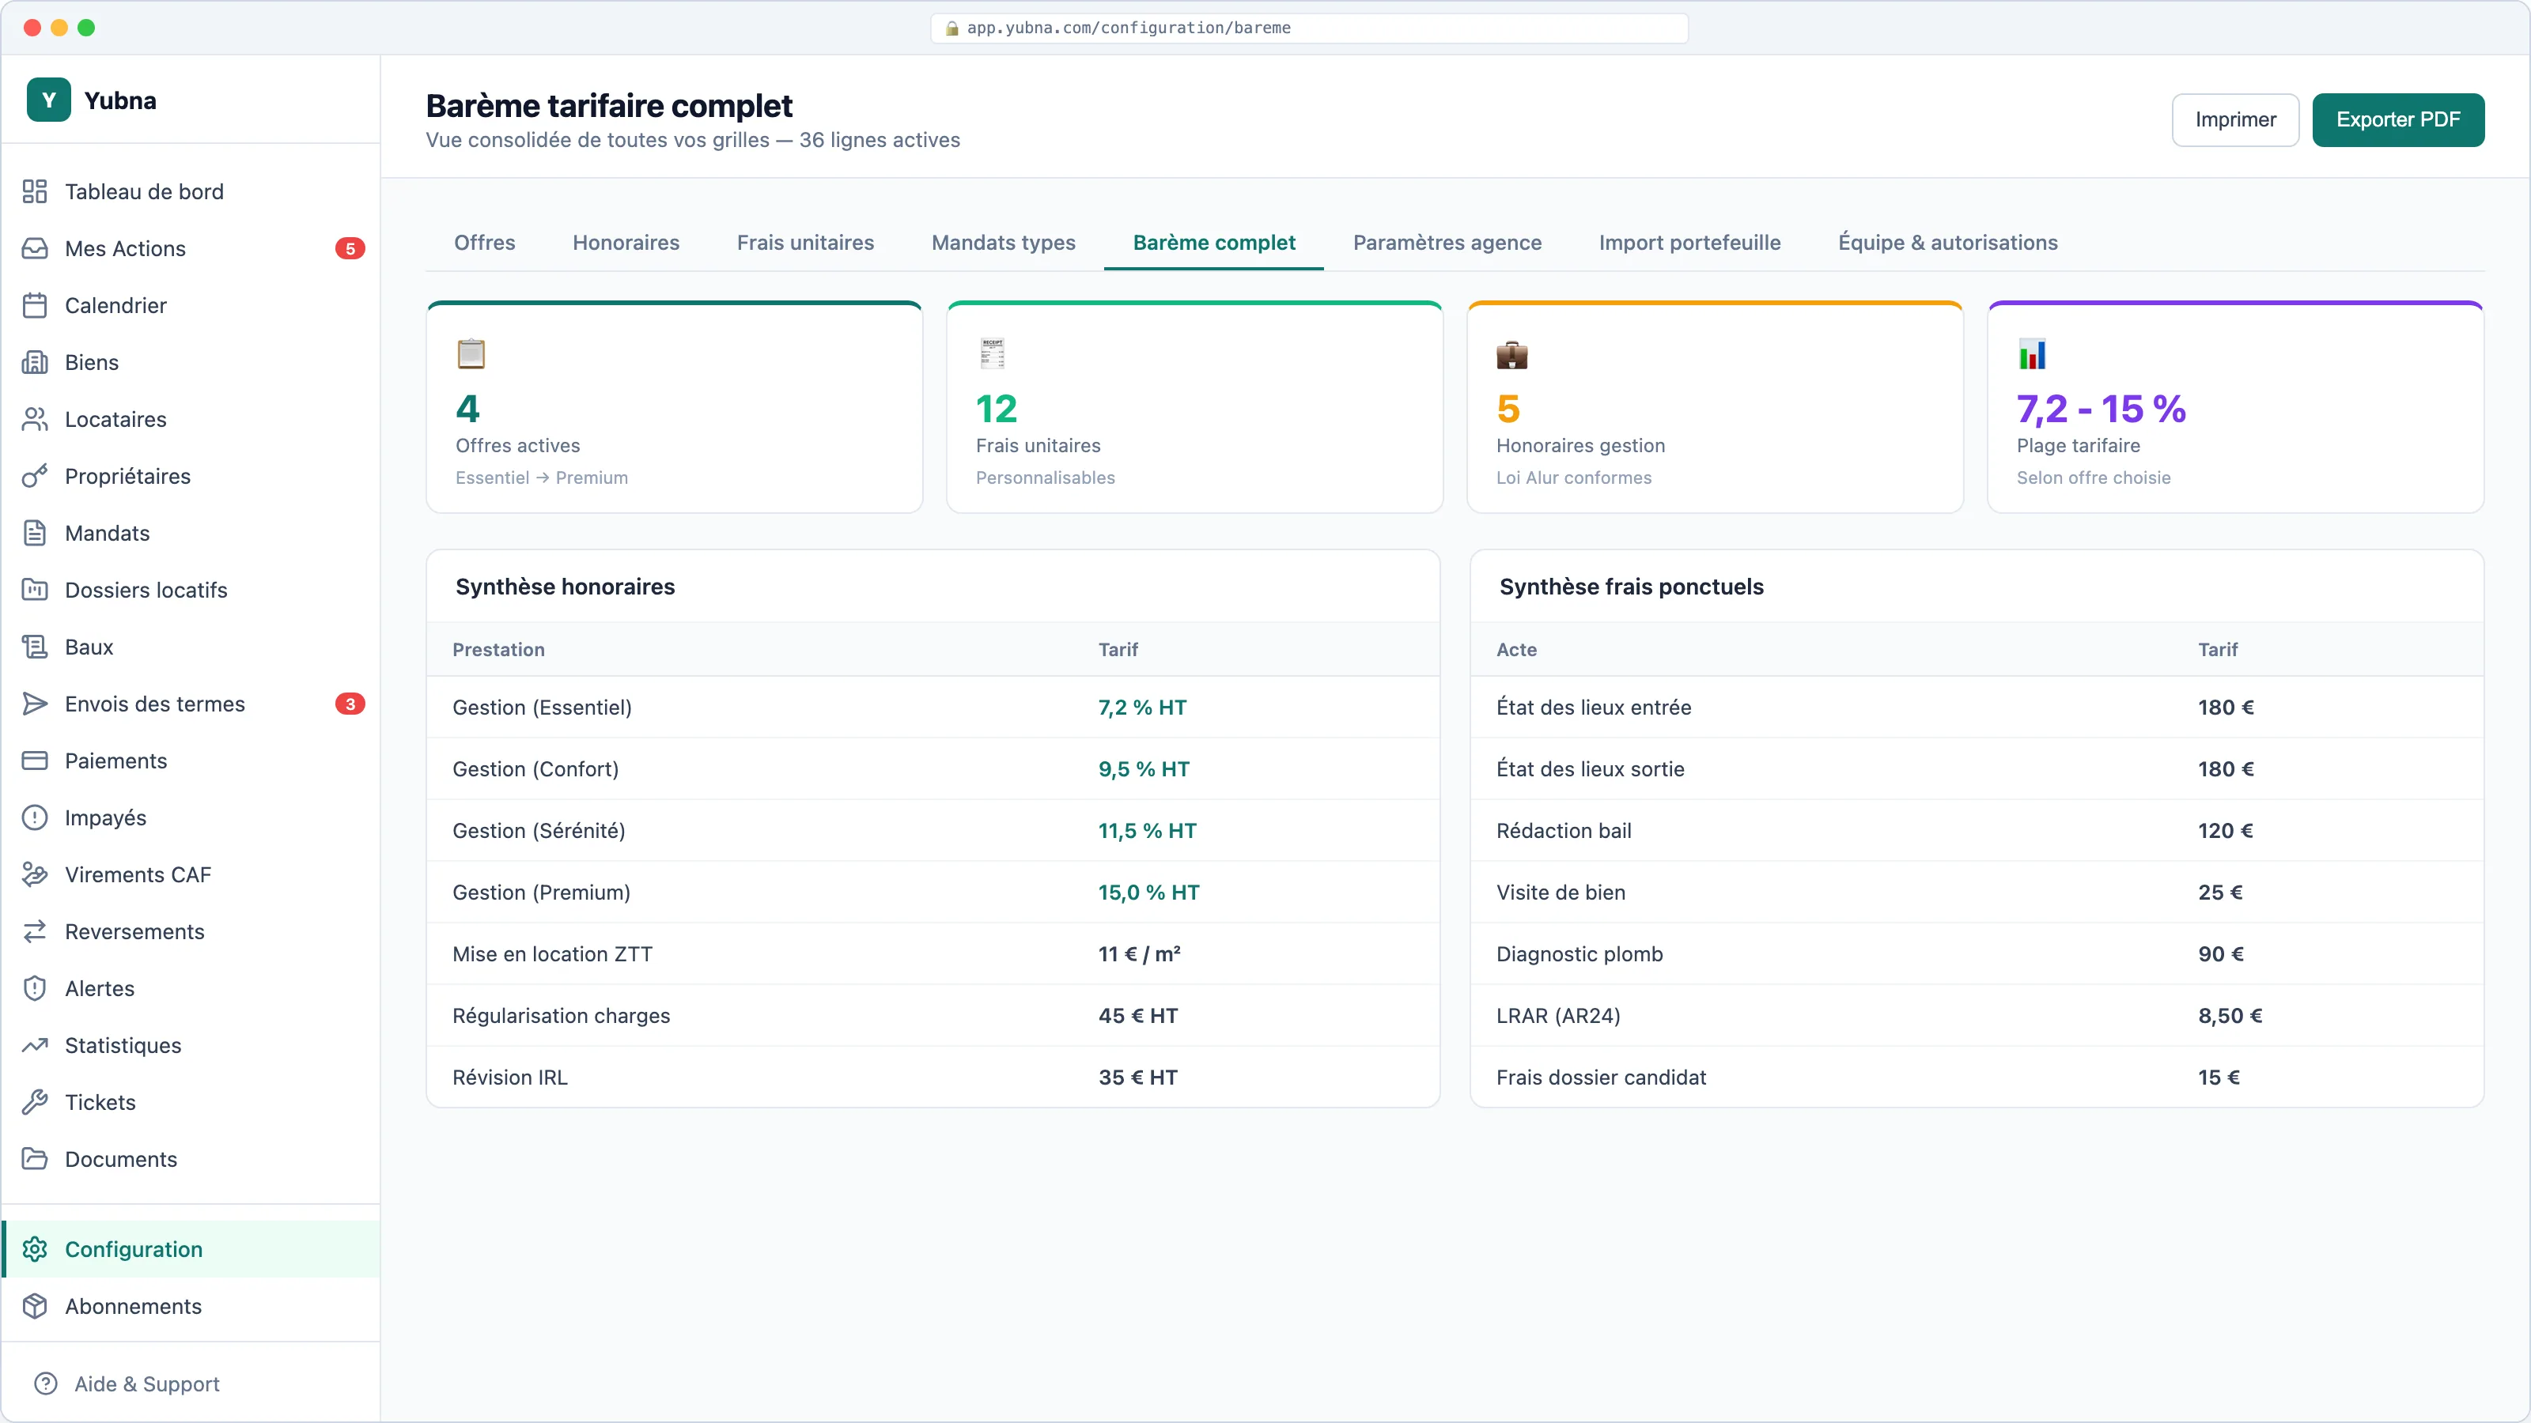This screenshot has width=2531, height=1423.
Task: Click the red 5 badge on Mes Actions
Action: click(x=350, y=248)
